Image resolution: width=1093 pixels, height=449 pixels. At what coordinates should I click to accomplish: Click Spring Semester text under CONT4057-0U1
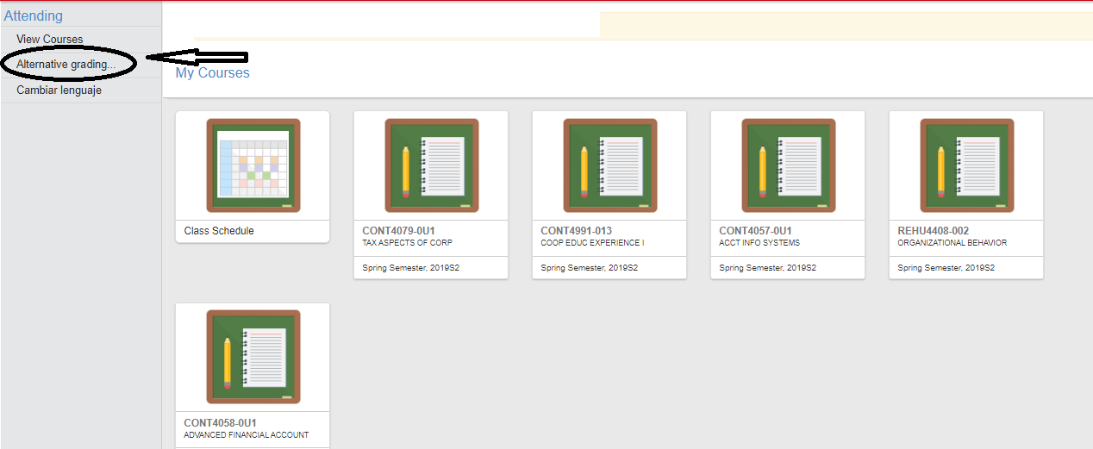768,268
